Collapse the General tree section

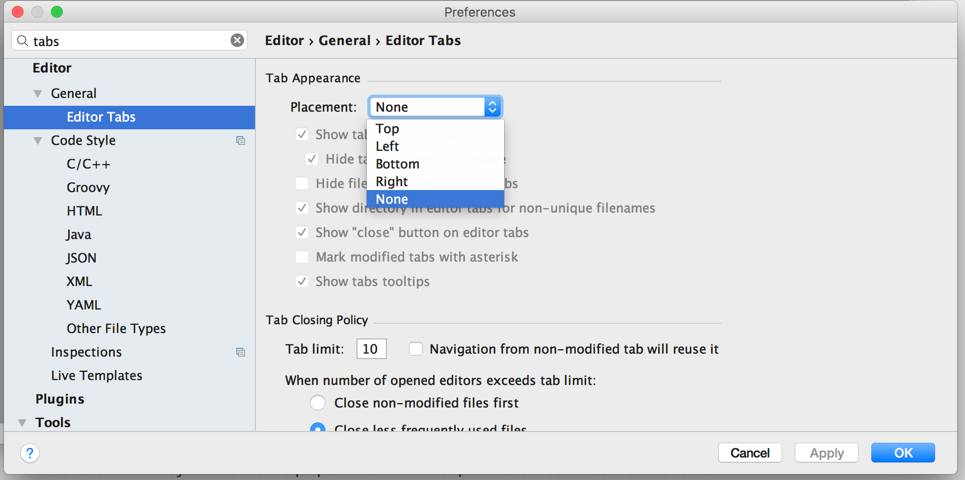[38, 94]
